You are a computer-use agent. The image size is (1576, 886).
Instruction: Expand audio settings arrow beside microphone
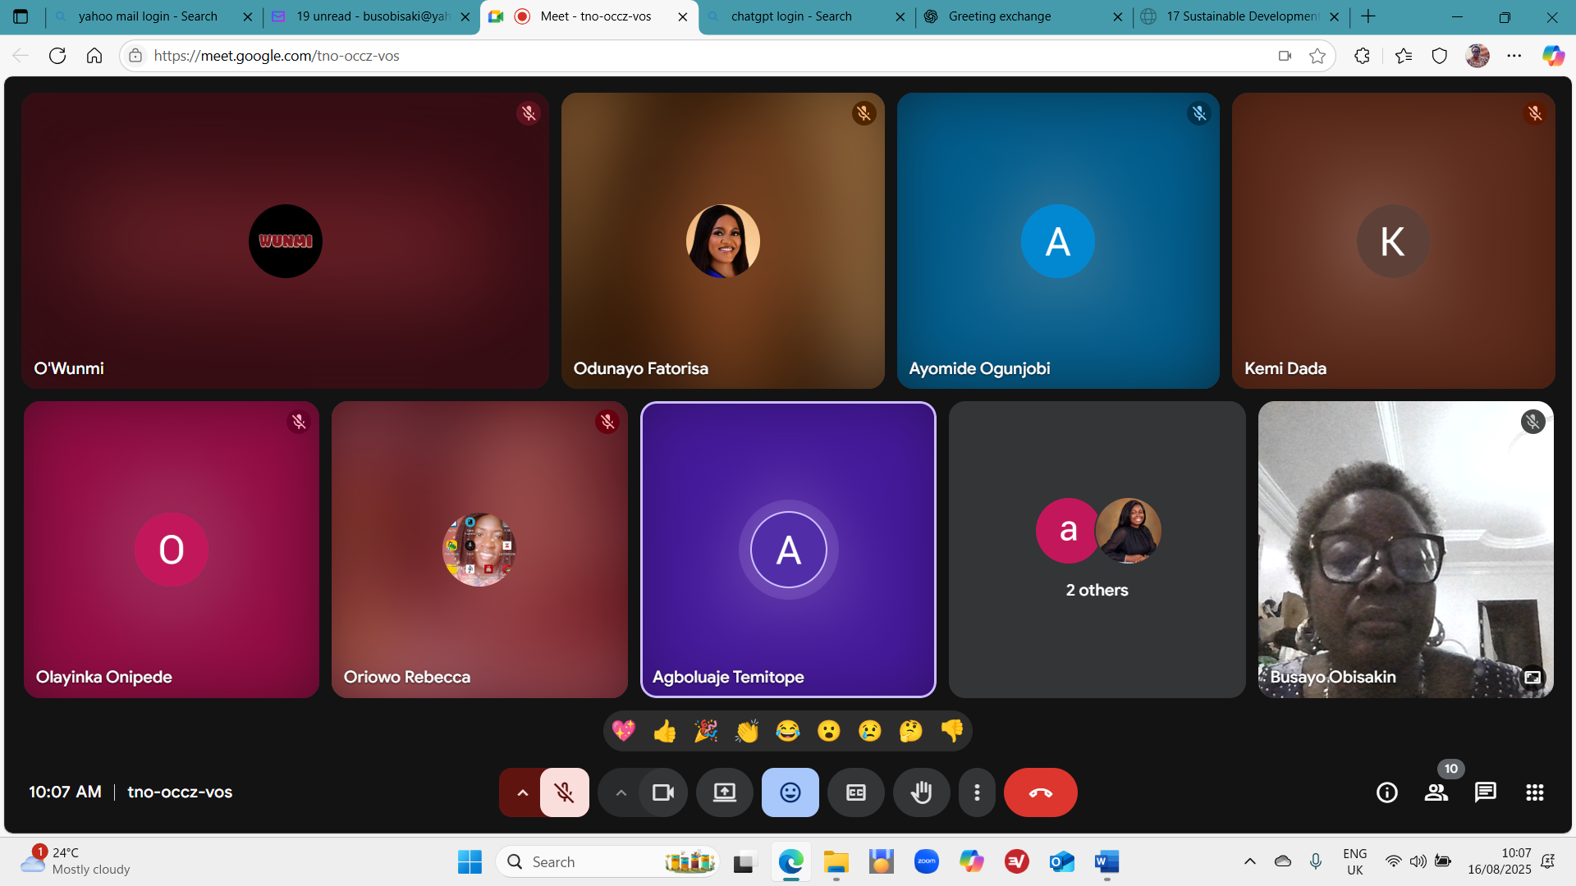522,792
